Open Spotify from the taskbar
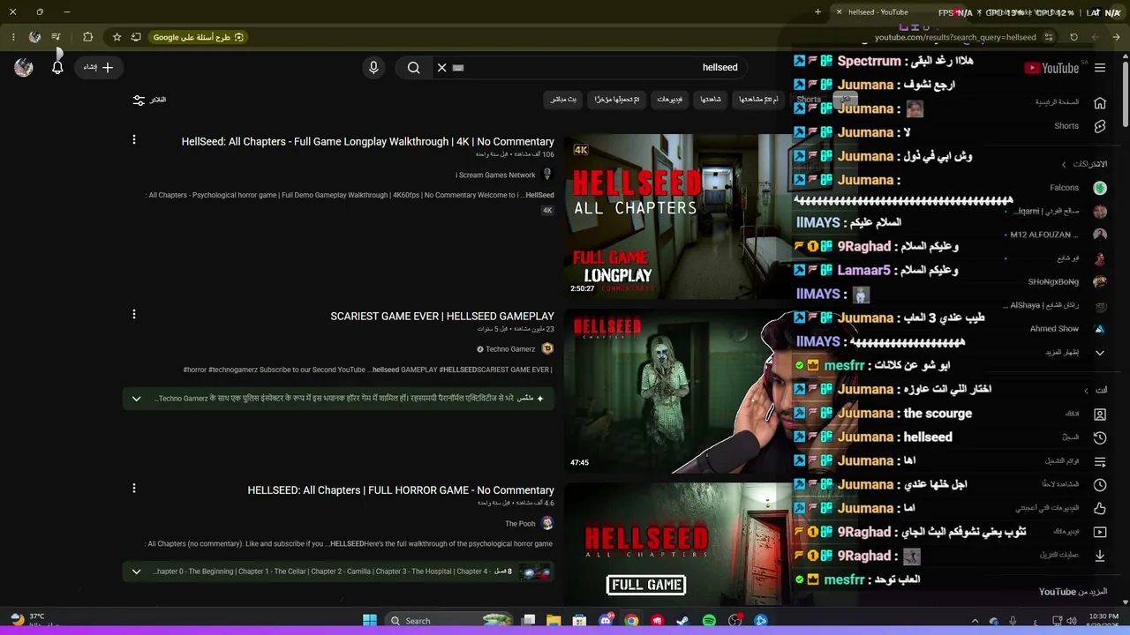The height and width of the screenshot is (635, 1130). click(709, 621)
